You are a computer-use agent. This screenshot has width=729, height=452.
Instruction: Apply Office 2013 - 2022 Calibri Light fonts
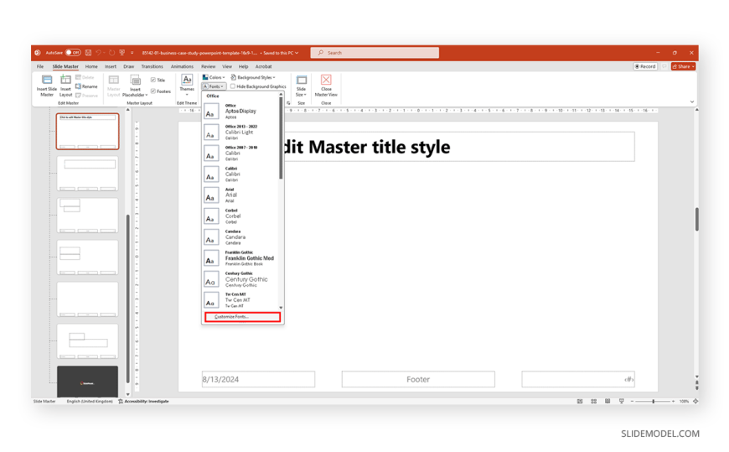(240, 132)
